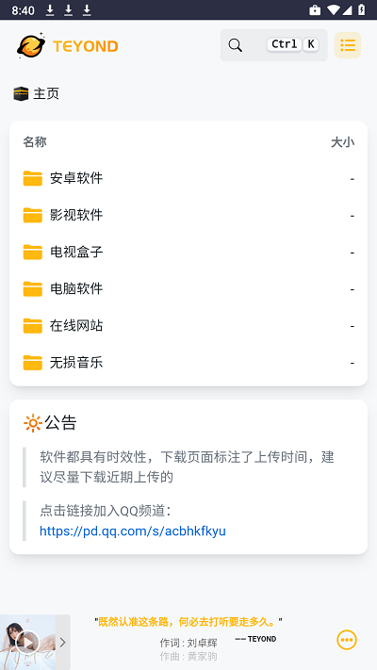
Task: Open the 影视软件 folder icon
Action: pyautogui.click(x=32, y=215)
